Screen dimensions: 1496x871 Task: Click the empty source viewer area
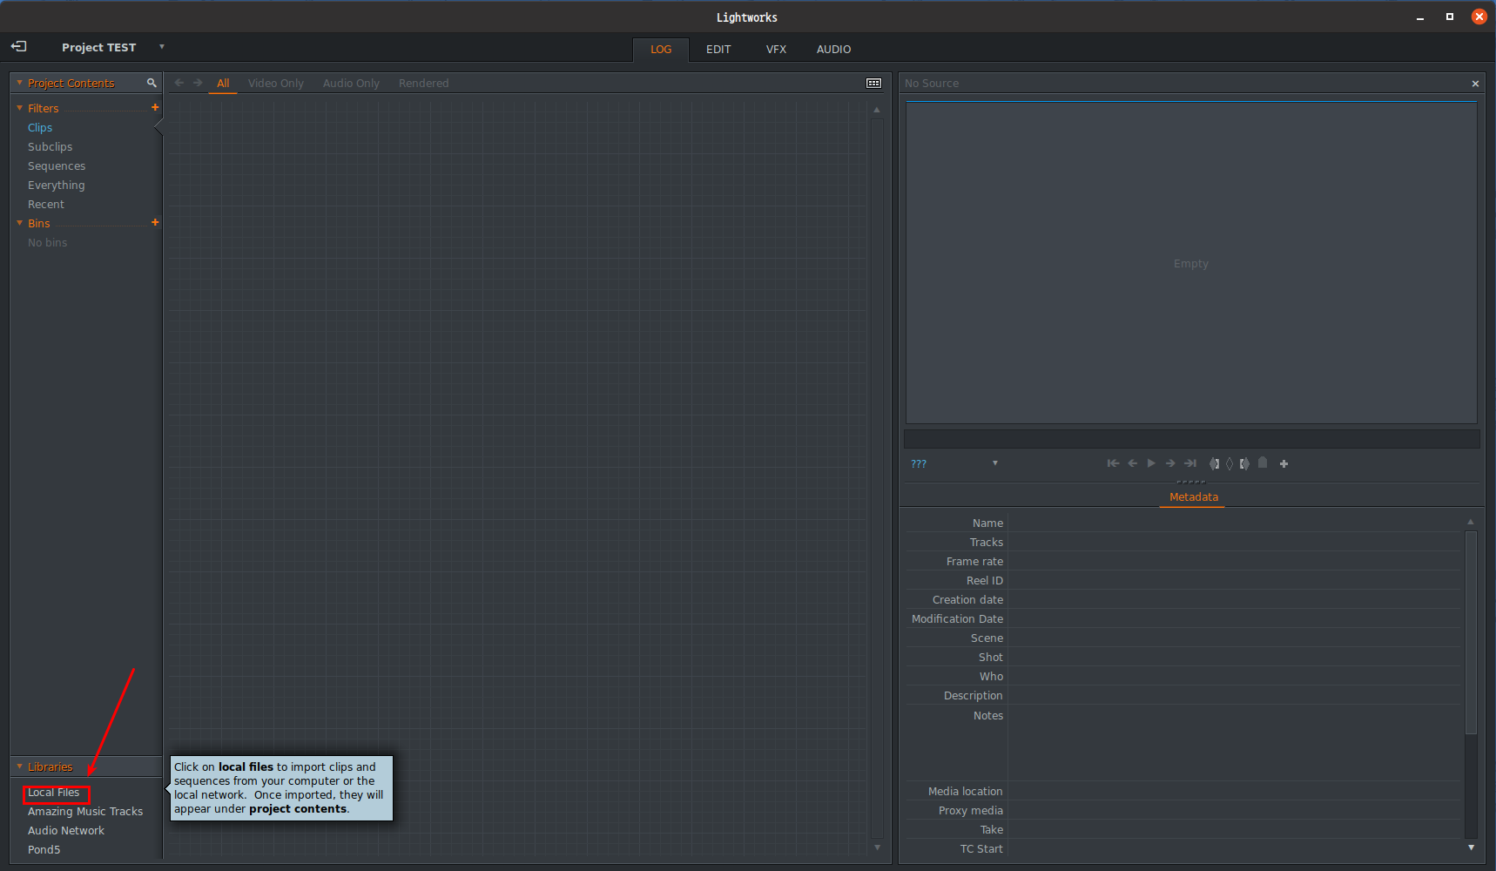1191,263
